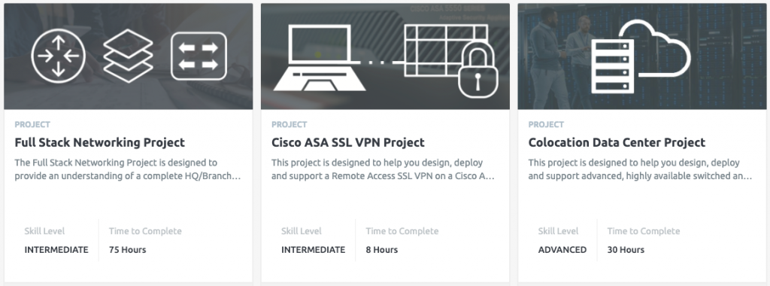Open Full Stack Networking Project title
Viewport: 770px width, 286px height.
pos(100,142)
